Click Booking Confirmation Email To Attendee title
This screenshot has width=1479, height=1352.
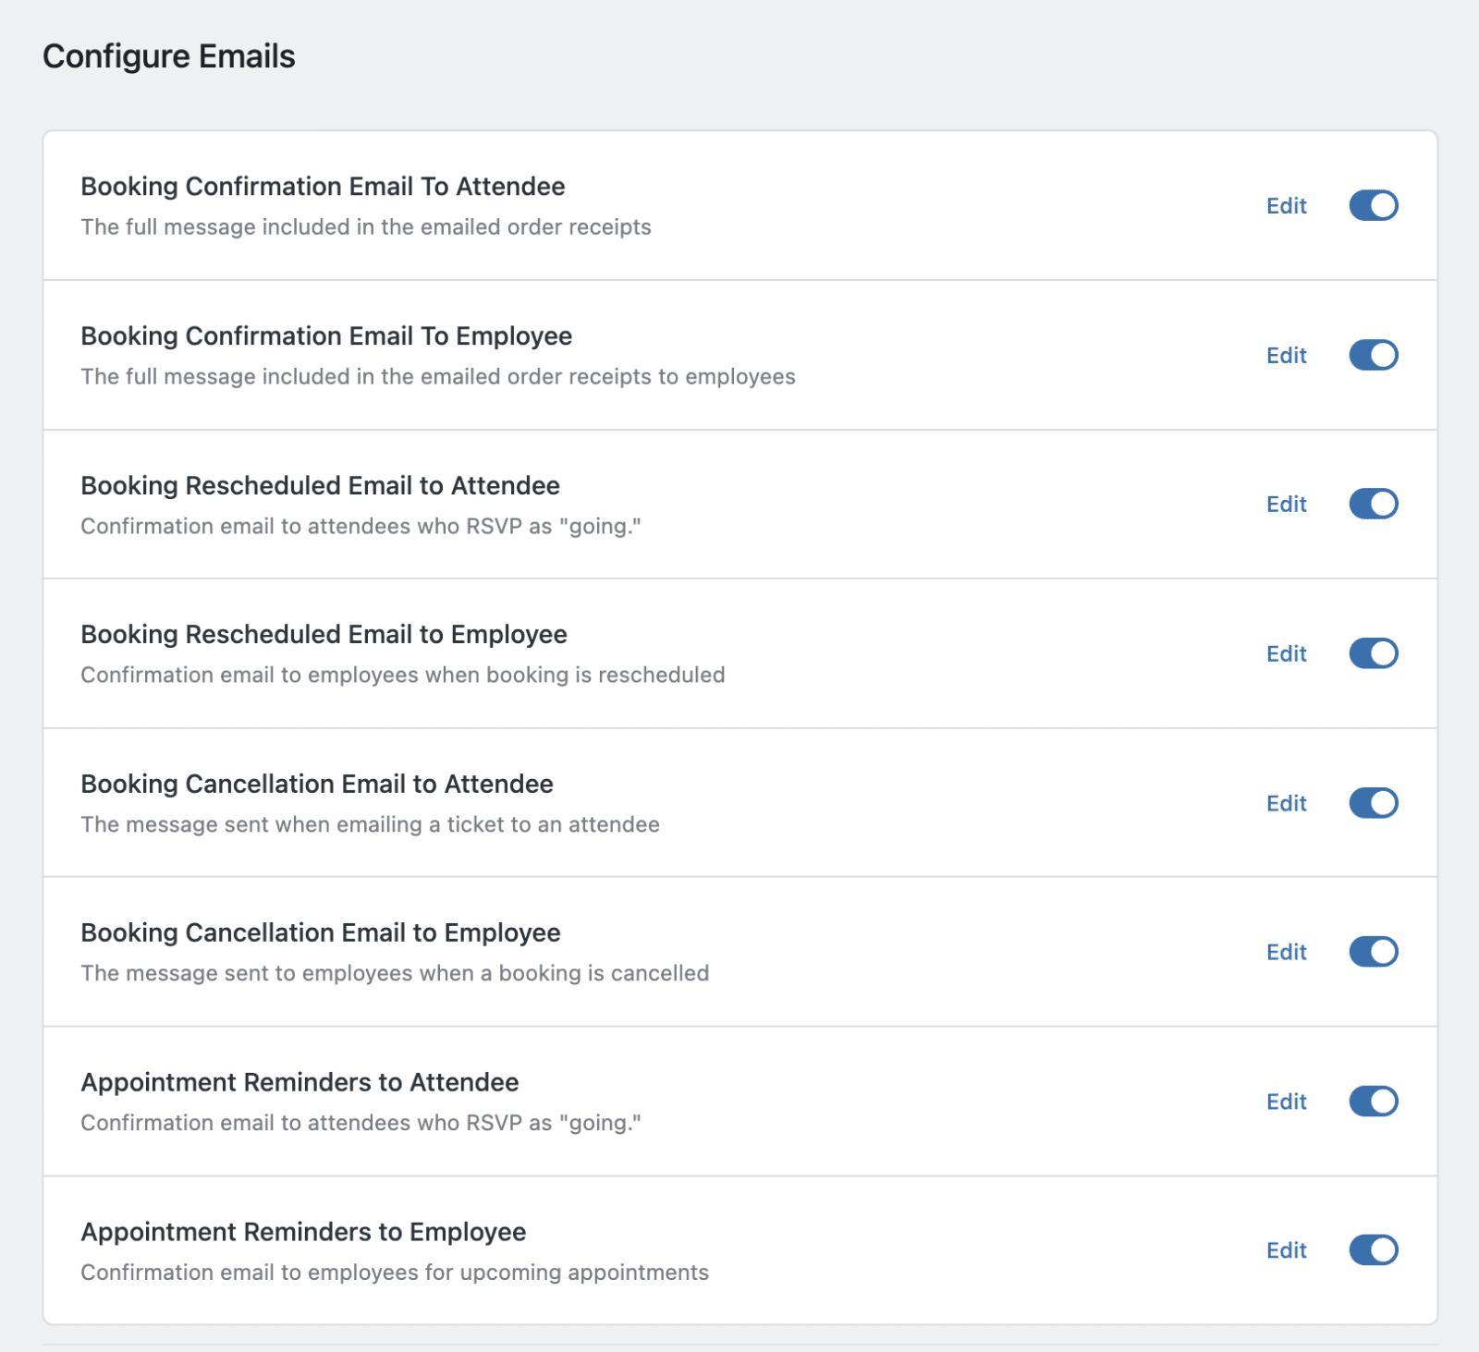point(323,187)
